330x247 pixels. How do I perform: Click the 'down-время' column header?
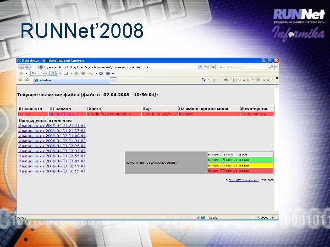(x=254, y=108)
